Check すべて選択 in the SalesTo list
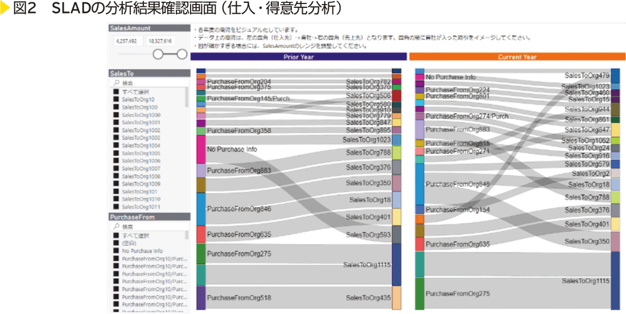626x314 pixels. (x=116, y=91)
